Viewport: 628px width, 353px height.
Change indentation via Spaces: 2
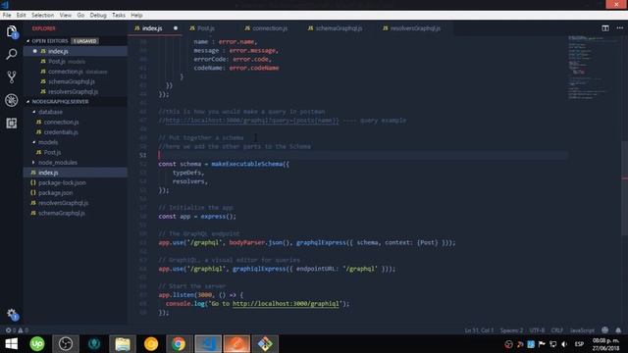pos(511,330)
